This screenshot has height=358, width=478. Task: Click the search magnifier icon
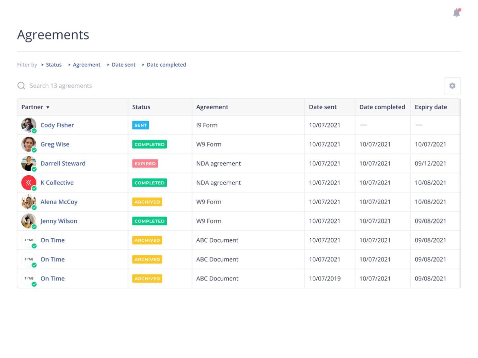pyautogui.click(x=21, y=86)
